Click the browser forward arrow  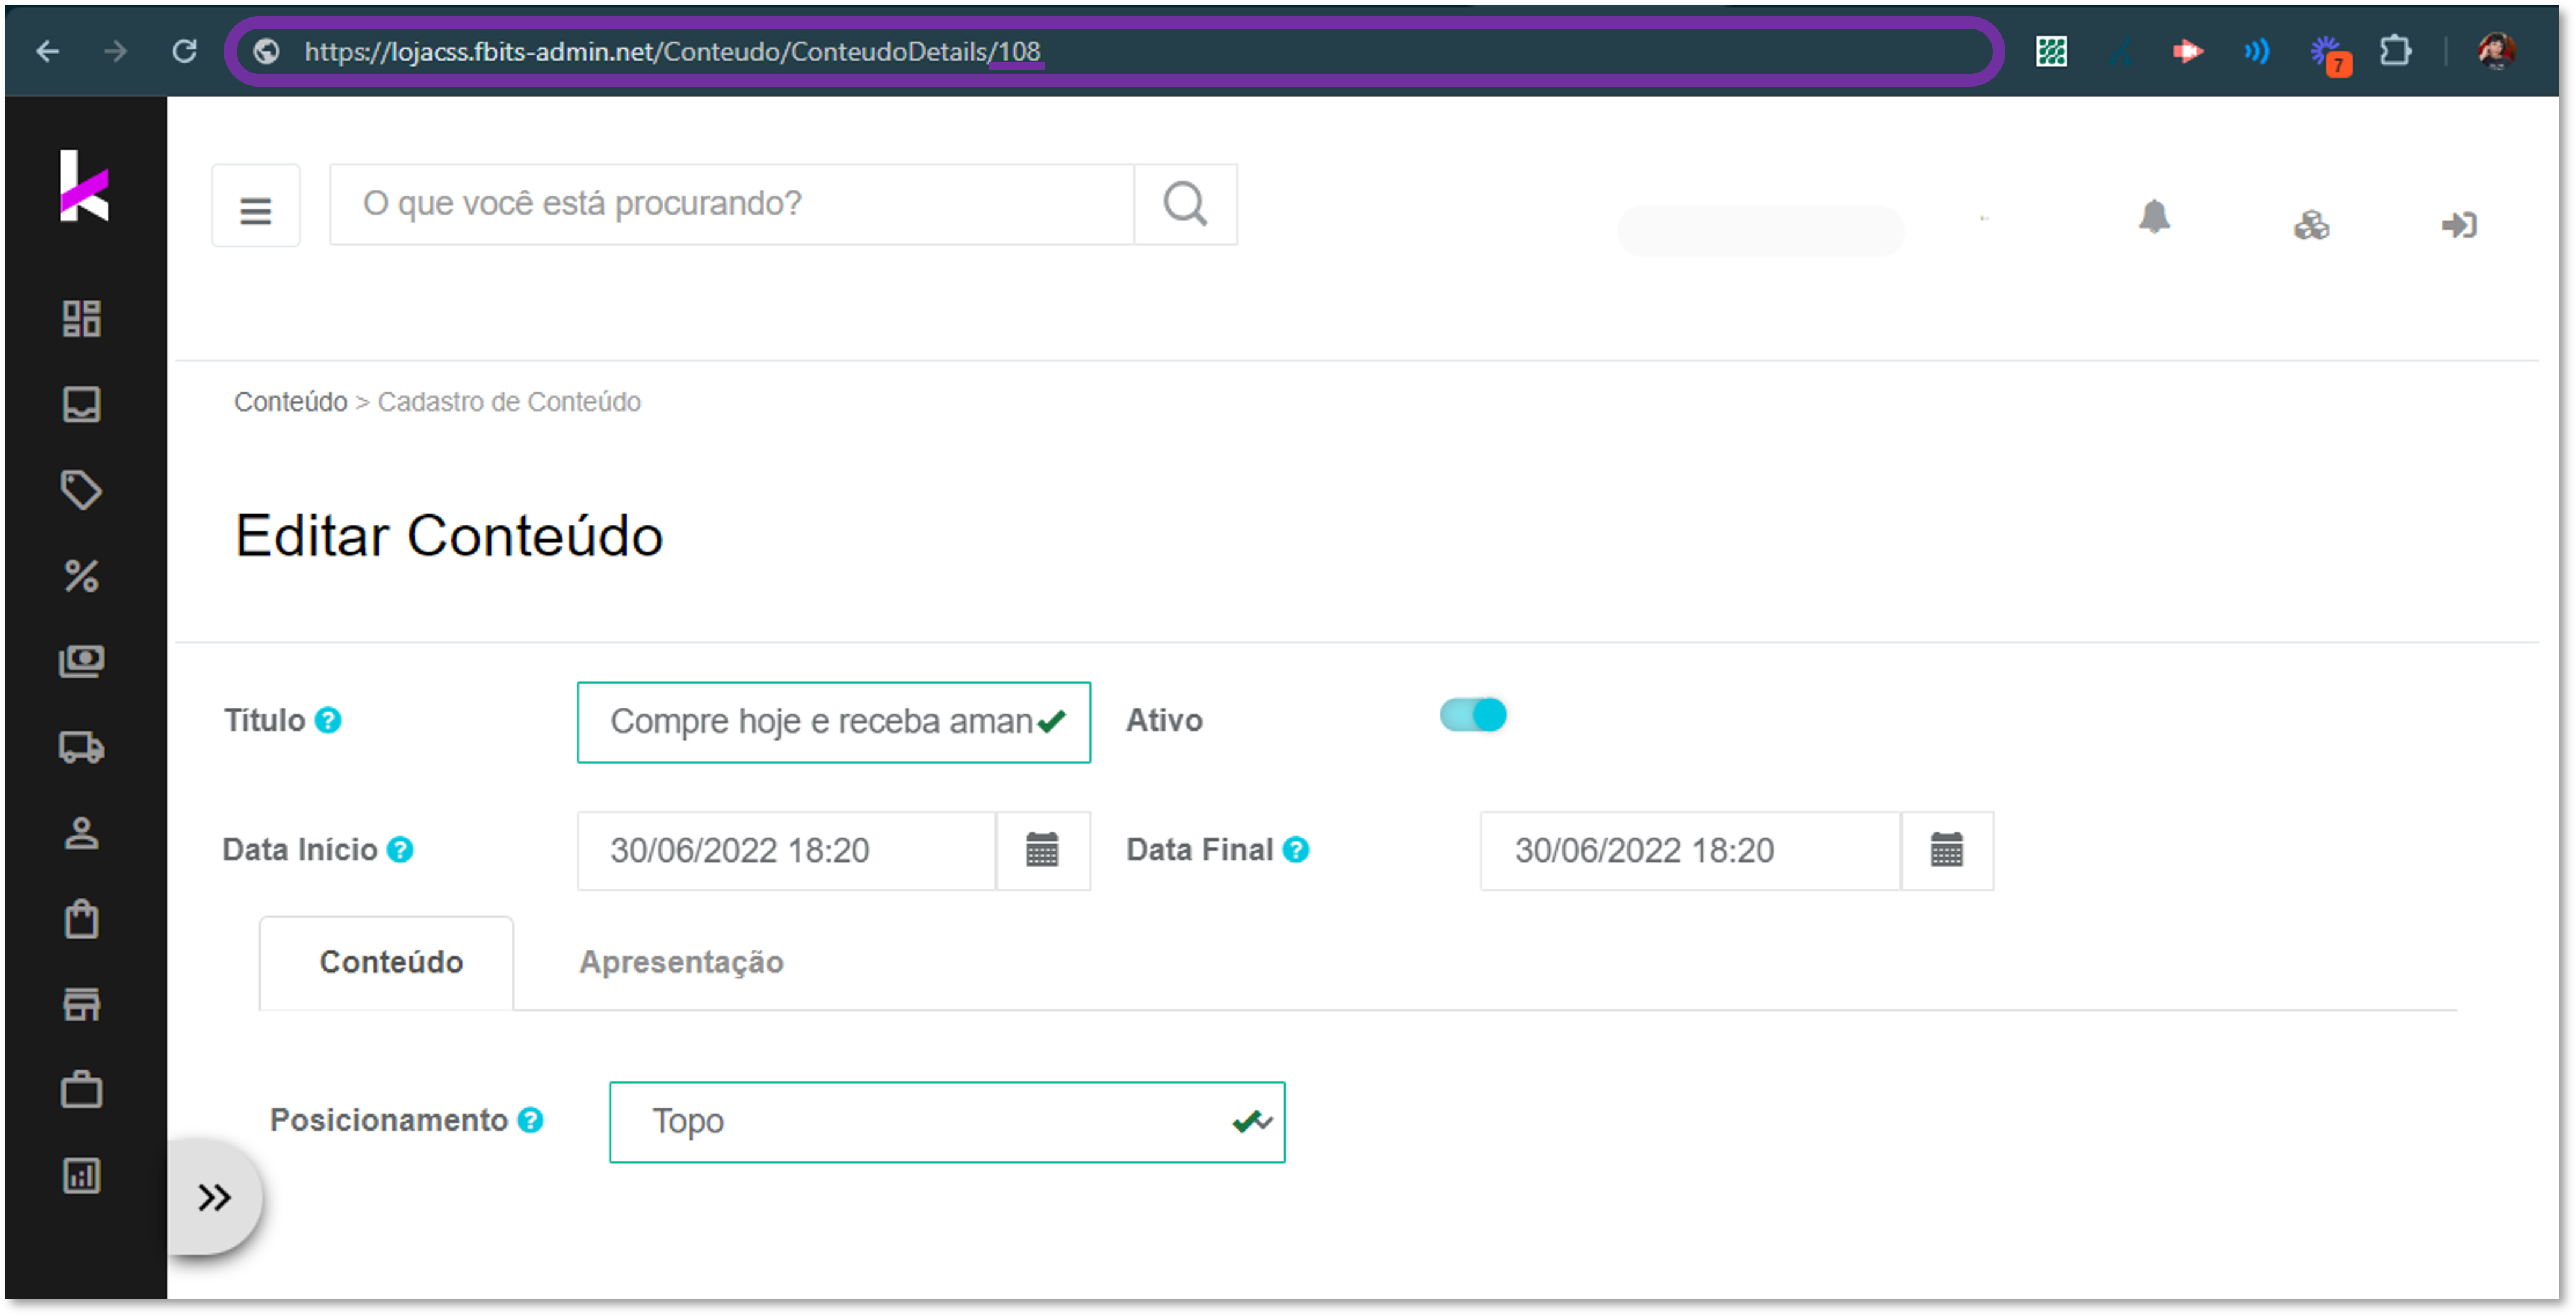coord(116,51)
